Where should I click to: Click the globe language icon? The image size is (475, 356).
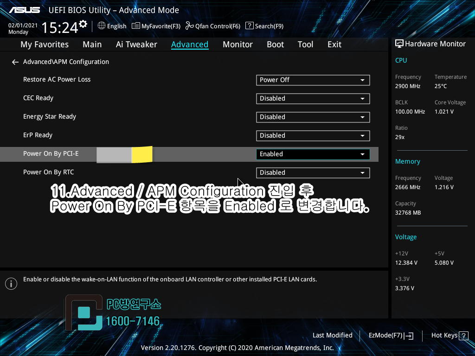[x=102, y=25]
